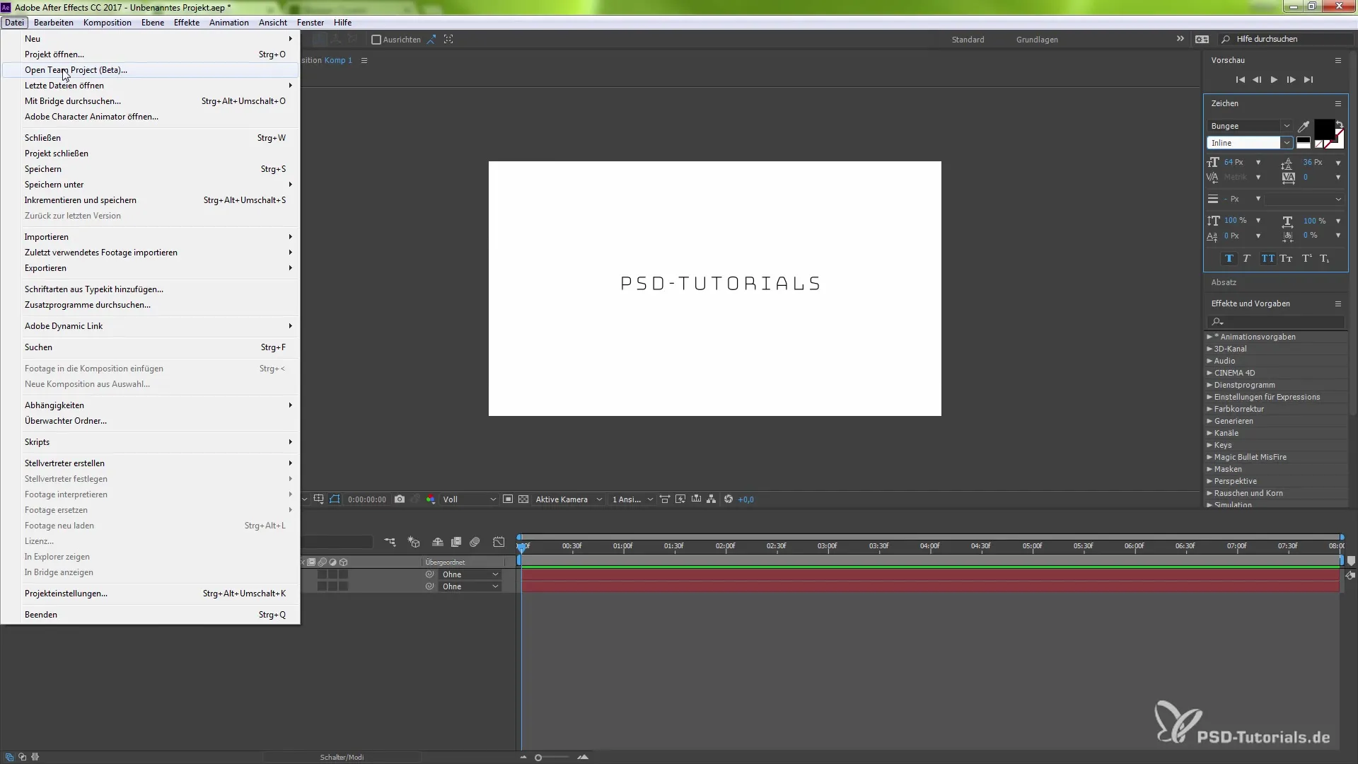Play the preview in Vorschau panel
Viewport: 1358px width, 764px height.
(x=1274, y=80)
